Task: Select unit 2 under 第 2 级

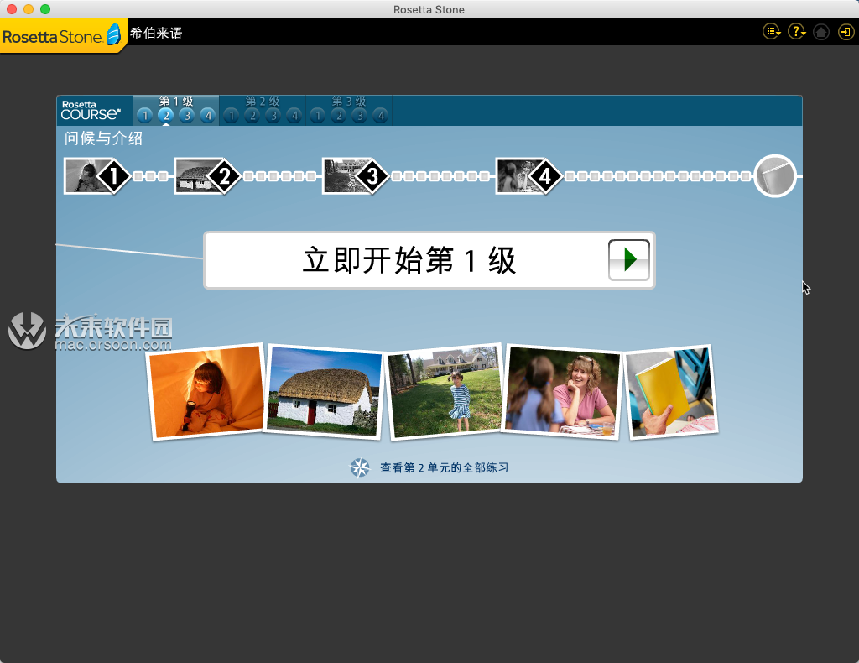Action: 252,116
